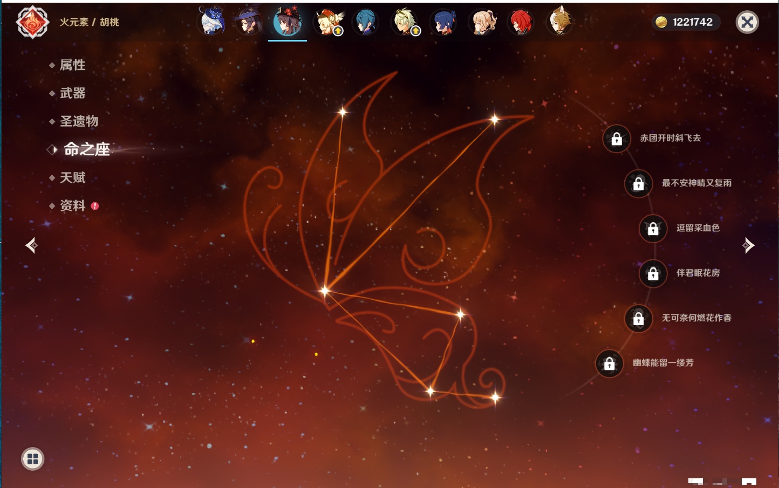The image size is (779, 488).
Task: Select the teal-haired character portrait
Action: (365, 22)
